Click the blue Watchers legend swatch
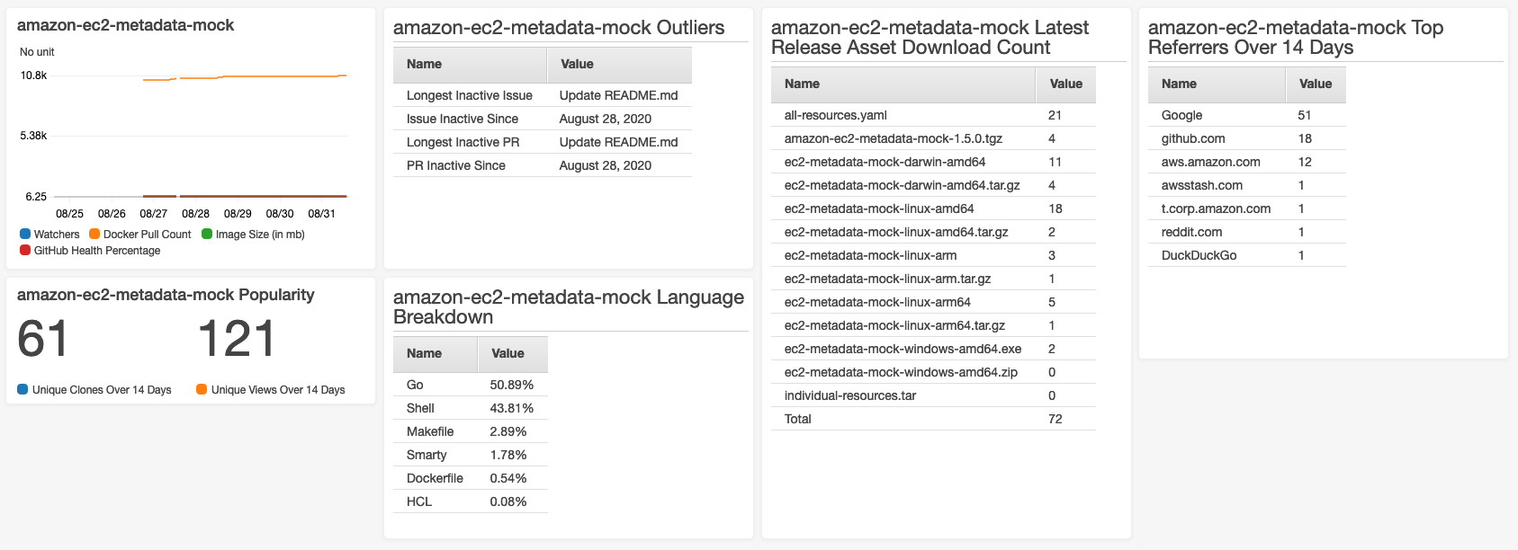The width and height of the screenshot is (1518, 550). click(25, 234)
